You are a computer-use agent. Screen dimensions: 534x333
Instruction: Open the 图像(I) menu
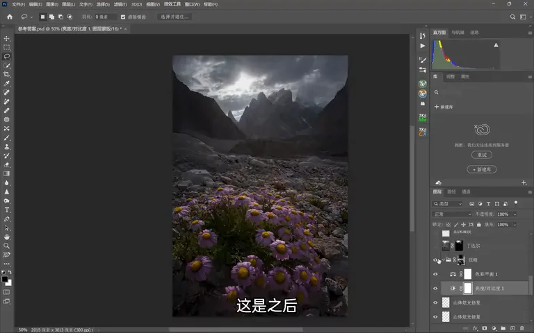51,4
